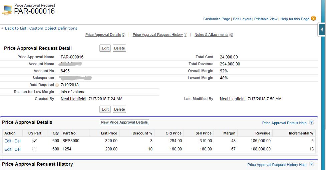Toggle US Part checkbox for part 1254
Viewport: 326px width, 170px height.
coord(34,149)
